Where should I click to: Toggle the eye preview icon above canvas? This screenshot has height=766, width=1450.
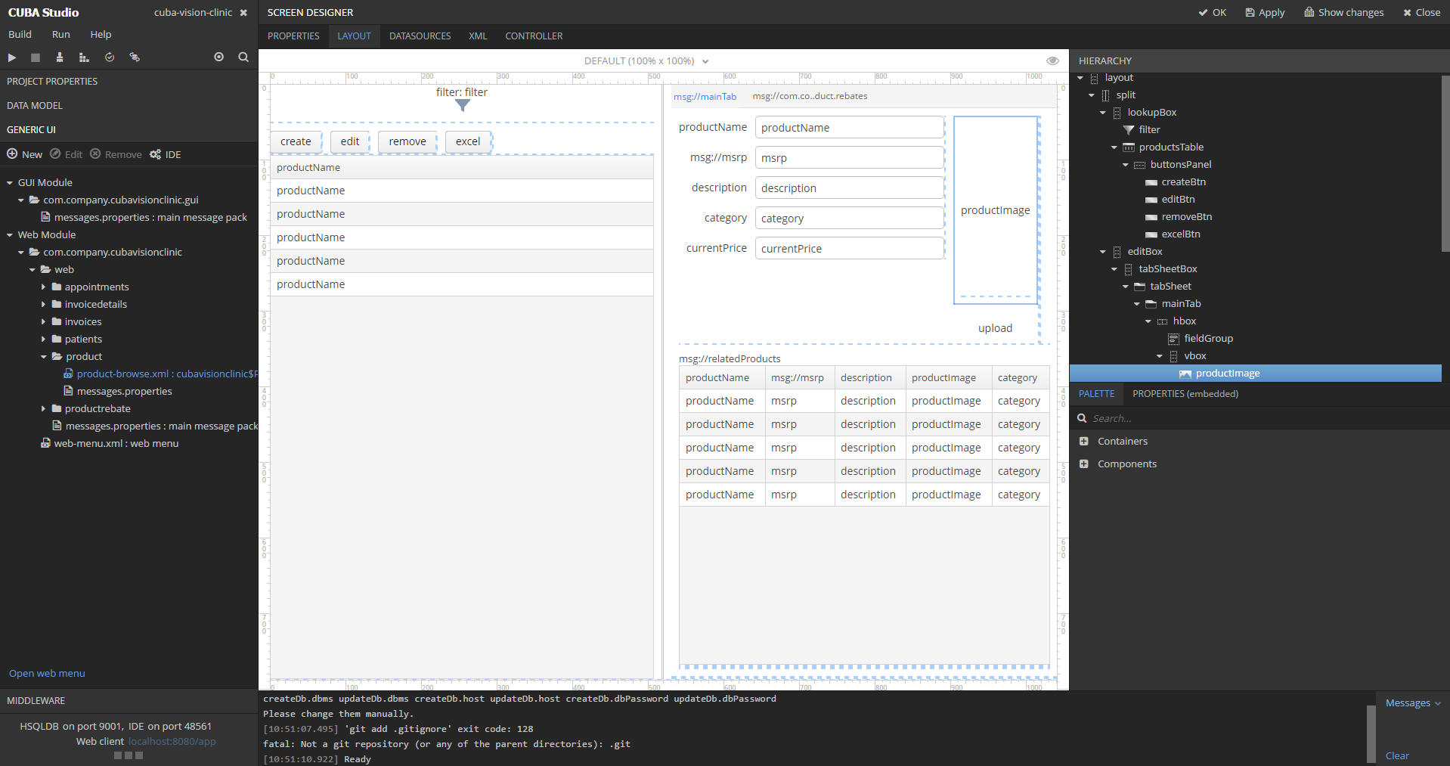(1052, 61)
